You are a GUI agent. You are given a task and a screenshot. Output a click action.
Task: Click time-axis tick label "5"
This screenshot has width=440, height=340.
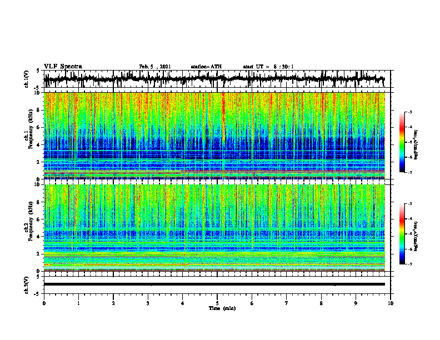[x=217, y=303]
